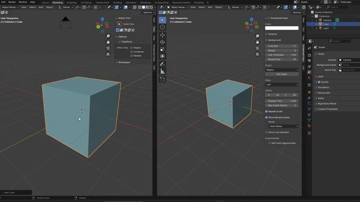
Task: Select the Rotate tool in right viewport
Action: (163, 42)
